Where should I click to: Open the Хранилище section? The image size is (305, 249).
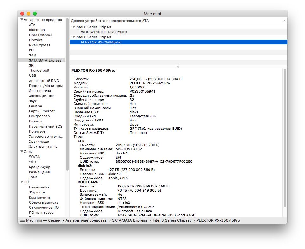[39, 141]
